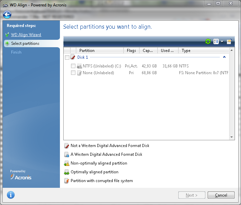241x205 pixels.
Task: Click the 42,93 GB capacity value
Action: point(149,66)
